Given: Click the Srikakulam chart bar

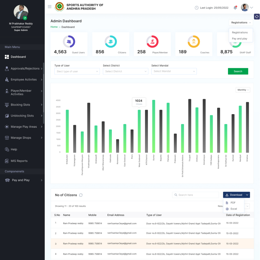Looking at the screenshot, I should 67,131.
